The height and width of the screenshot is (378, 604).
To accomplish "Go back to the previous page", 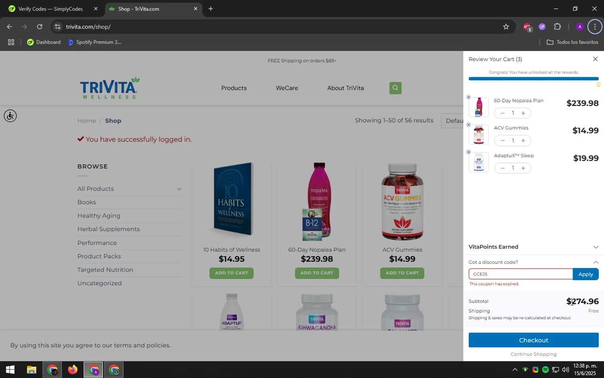I will [x=9, y=27].
